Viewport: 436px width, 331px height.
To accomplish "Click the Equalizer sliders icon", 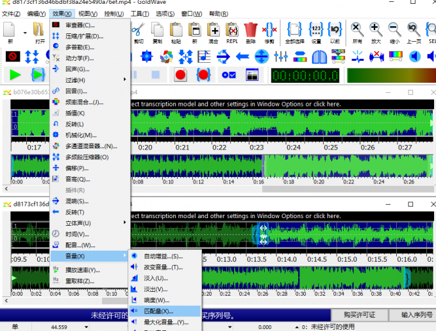I will point(281,56).
